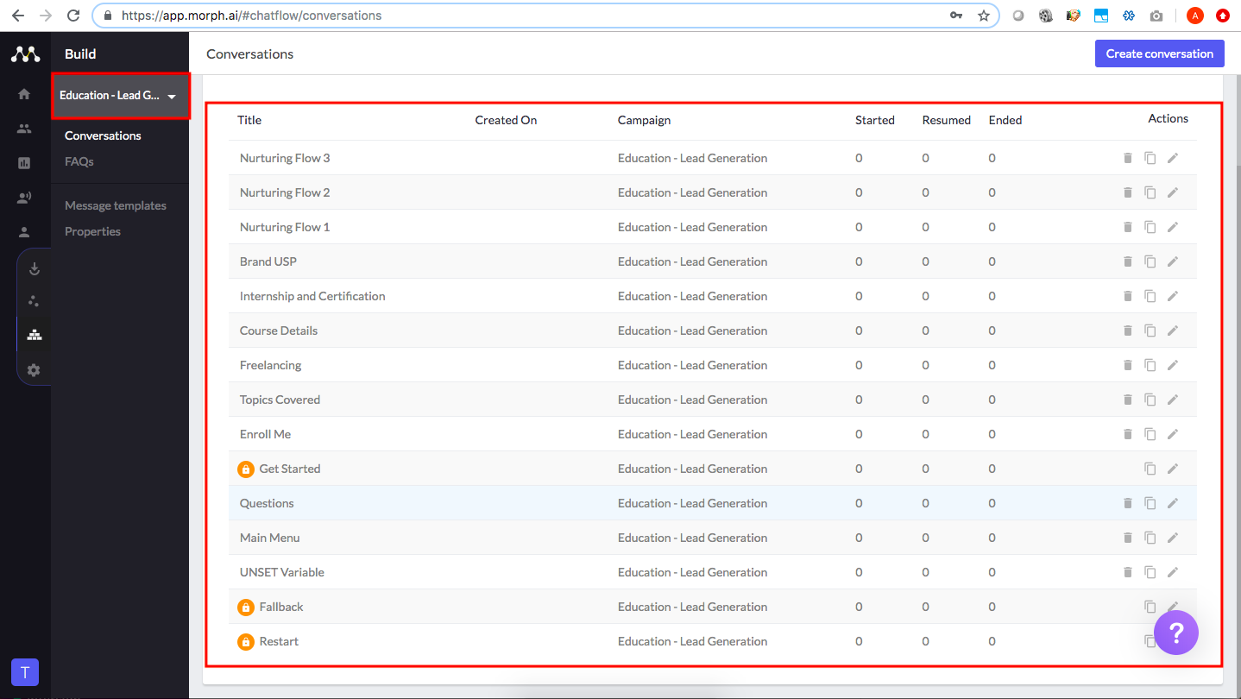Click the Title column header
The width and height of the screenshot is (1241, 699).
[x=249, y=120]
